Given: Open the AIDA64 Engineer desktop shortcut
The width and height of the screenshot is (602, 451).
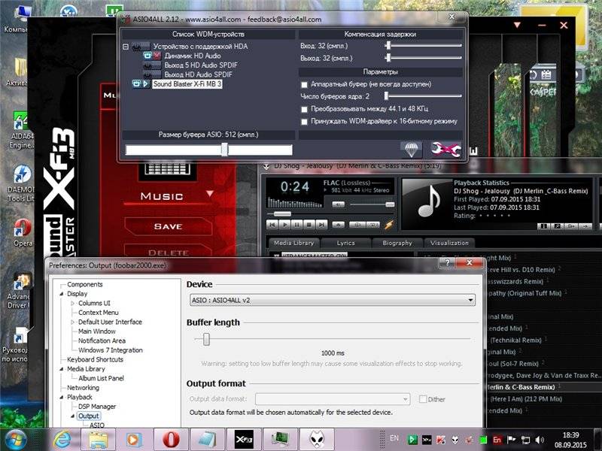Looking at the screenshot, I should click(x=21, y=130).
